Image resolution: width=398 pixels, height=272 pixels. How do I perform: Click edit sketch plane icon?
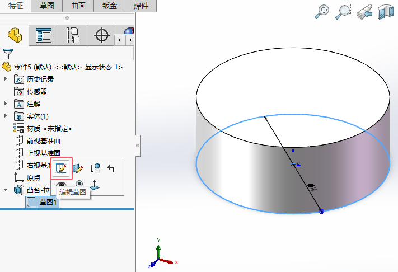tap(78, 168)
